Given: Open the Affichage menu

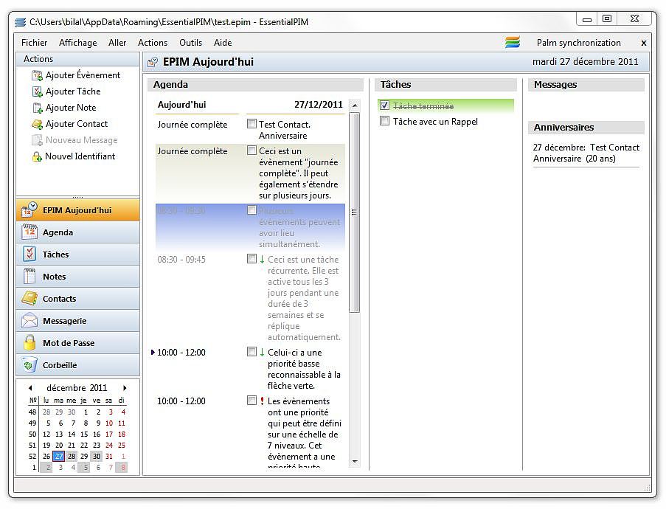Looking at the screenshot, I should pos(77,43).
